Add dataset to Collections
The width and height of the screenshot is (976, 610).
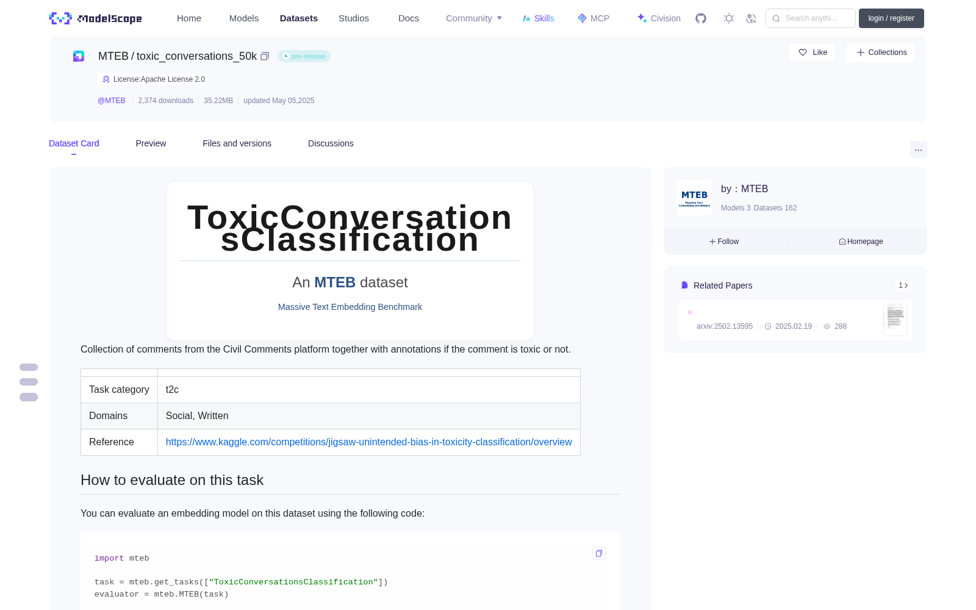click(881, 52)
